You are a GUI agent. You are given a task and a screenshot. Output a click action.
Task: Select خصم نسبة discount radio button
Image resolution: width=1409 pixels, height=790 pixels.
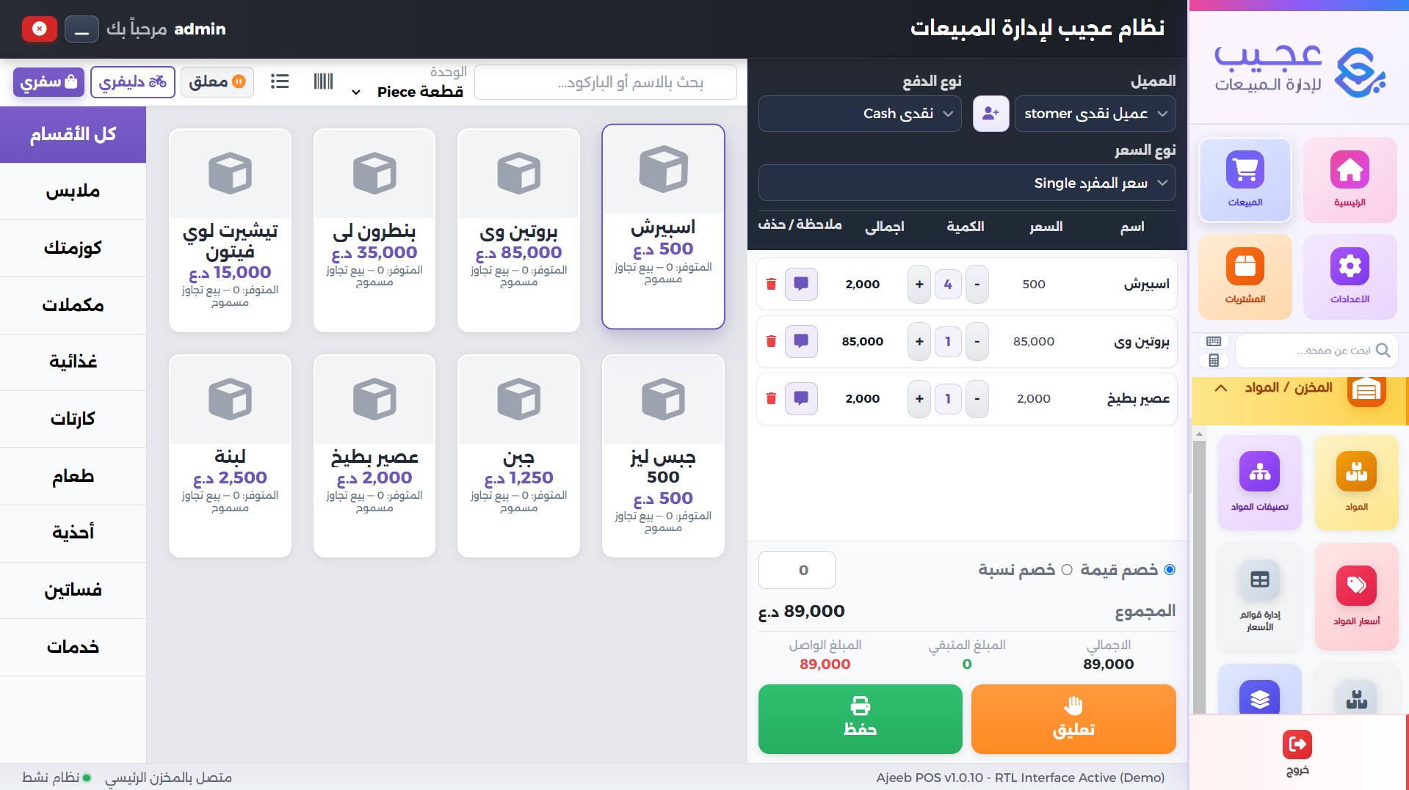click(1067, 570)
